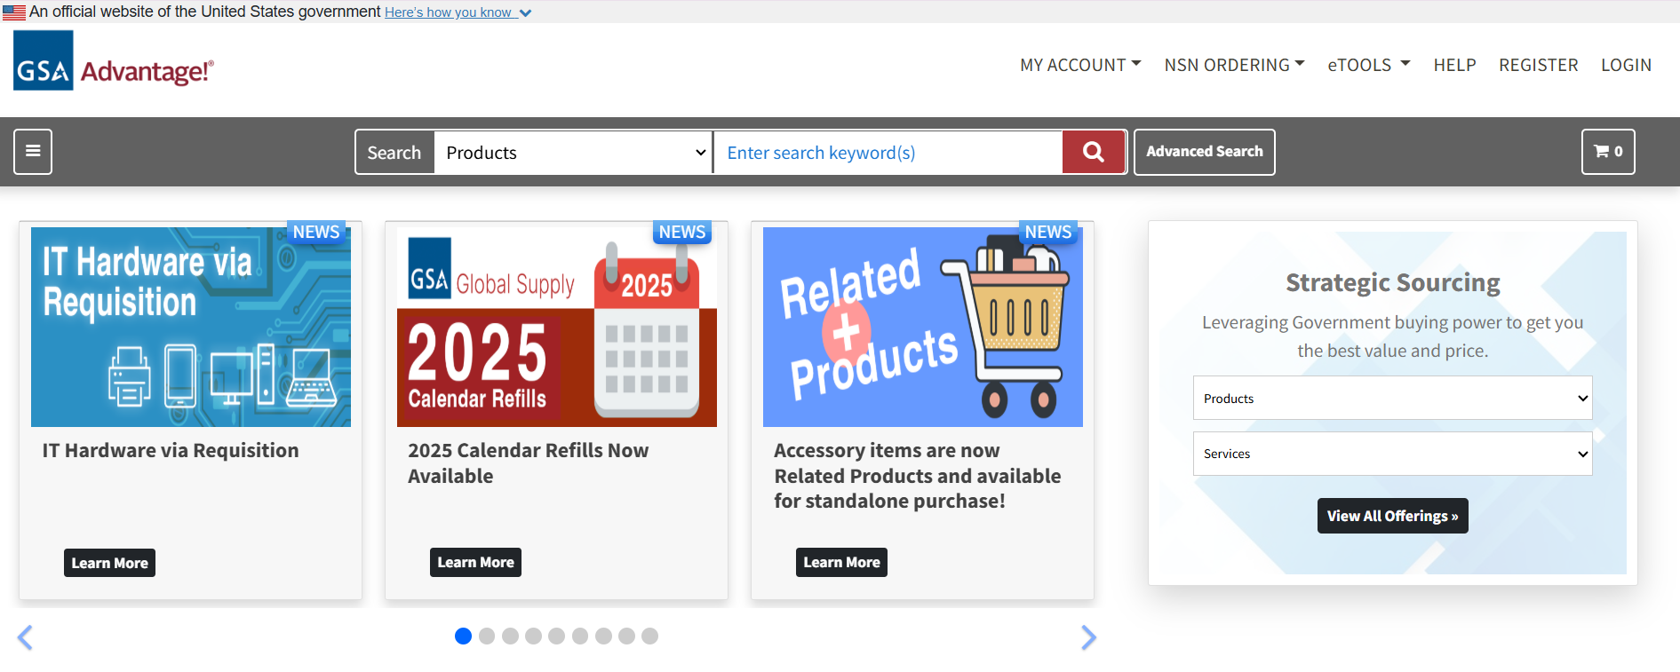Viewport: 1680px width, 672px height.
Task: Open the Related Products cart image
Action: pos(923,327)
